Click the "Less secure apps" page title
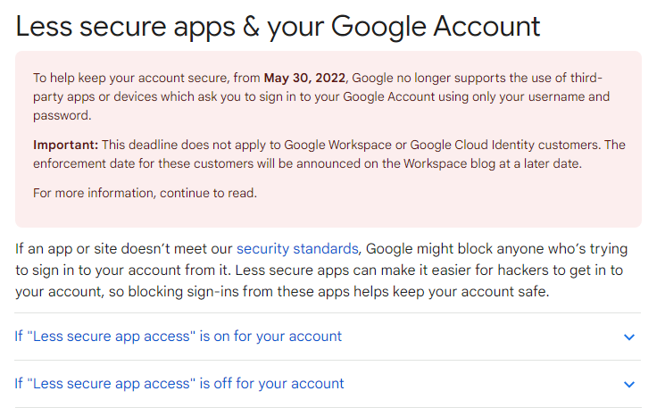Screen dimensions: 665x416 tap(126, 26)
